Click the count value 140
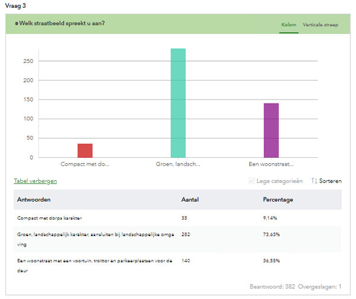 [x=186, y=260]
